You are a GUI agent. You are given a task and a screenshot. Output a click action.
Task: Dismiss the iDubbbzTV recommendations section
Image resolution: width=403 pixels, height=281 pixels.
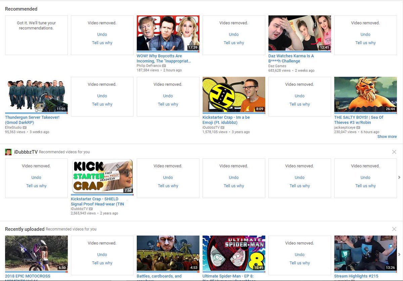coord(394,152)
